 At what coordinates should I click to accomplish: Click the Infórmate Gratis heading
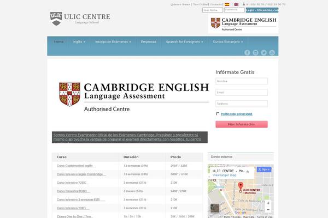coord(235,72)
